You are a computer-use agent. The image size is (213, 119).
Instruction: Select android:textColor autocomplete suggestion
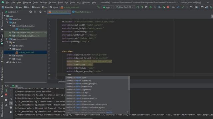pyautogui.click(x=97, y=78)
